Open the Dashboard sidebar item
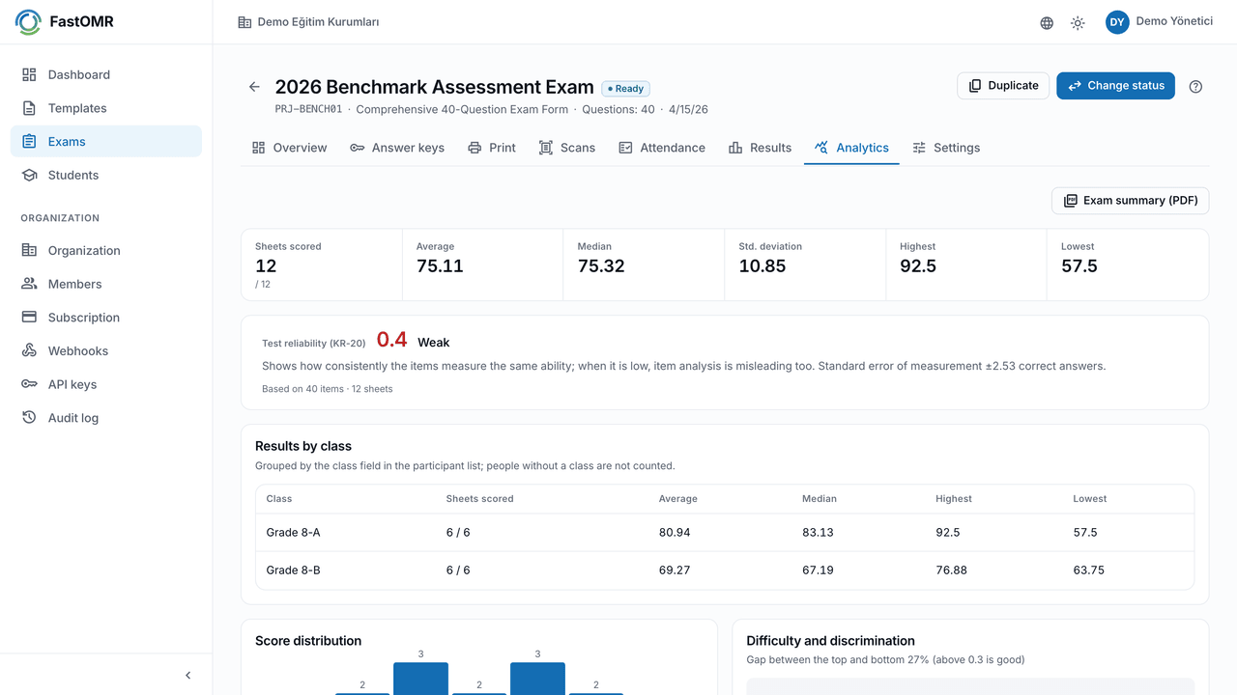Image resolution: width=1237 pixels, height=695 pixels. point(106,74)
